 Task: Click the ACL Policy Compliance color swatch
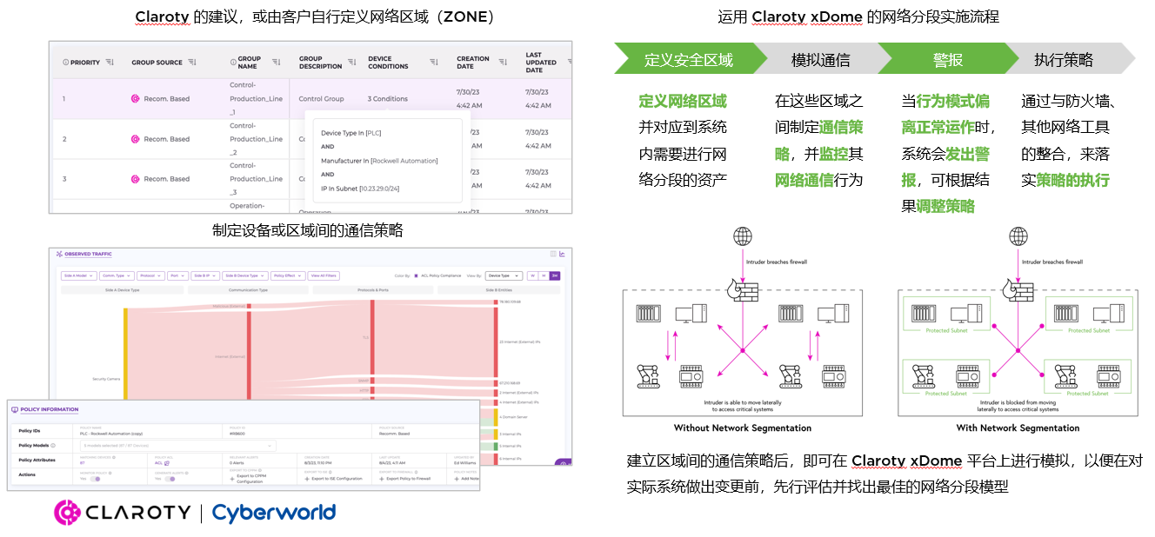pos(416,275)
